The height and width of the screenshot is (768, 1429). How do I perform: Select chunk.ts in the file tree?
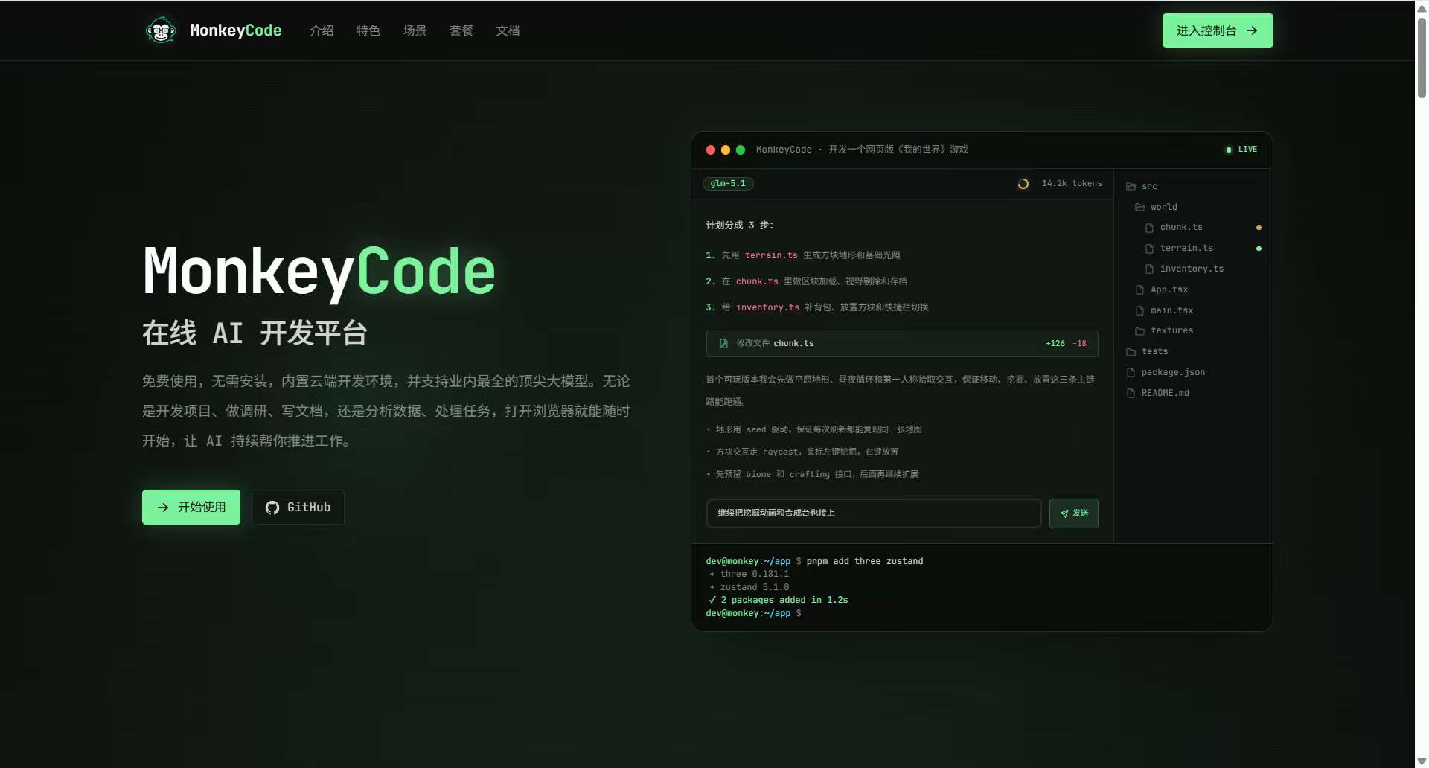coord(1174,227)
